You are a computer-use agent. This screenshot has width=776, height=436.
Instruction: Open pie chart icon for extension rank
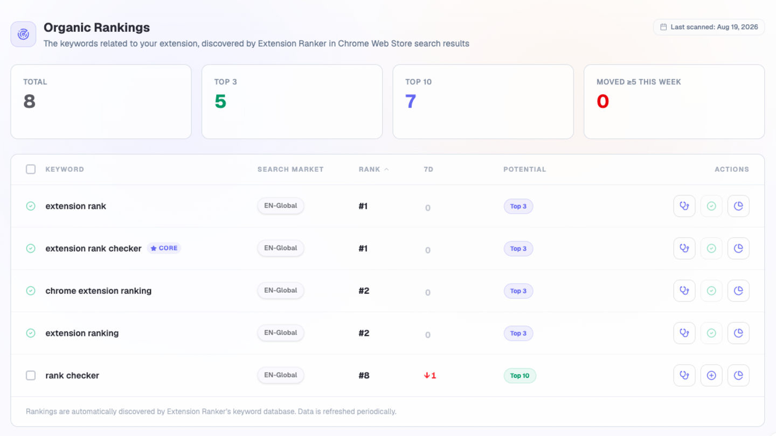coord(738,206)
